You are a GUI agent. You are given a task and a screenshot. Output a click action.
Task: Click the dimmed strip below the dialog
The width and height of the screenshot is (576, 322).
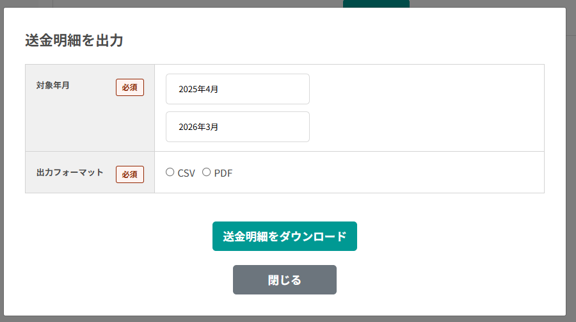(288, 319)
